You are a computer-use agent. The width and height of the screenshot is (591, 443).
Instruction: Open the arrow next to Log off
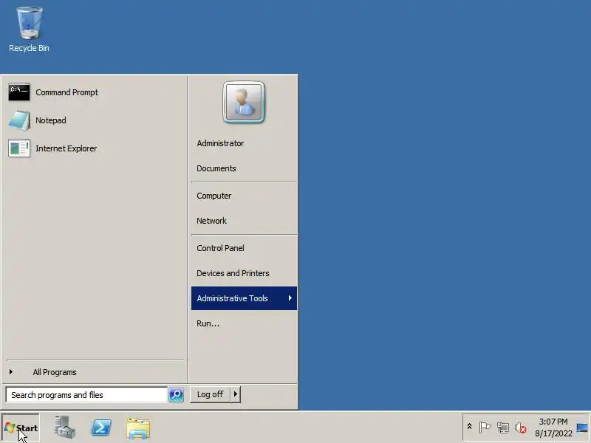[236, 394]
